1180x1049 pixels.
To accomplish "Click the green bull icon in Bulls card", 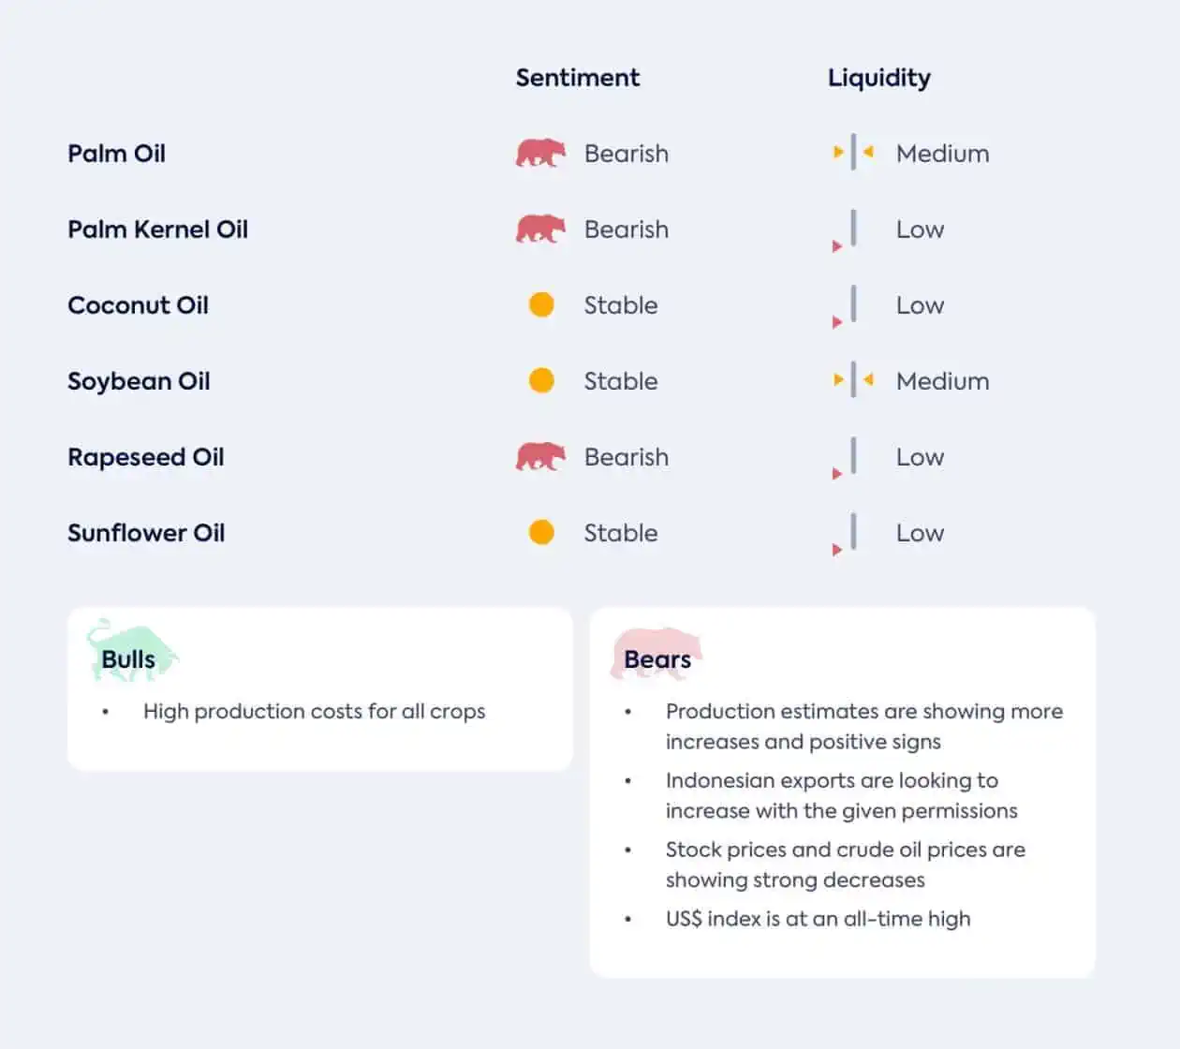I will 131,648.
